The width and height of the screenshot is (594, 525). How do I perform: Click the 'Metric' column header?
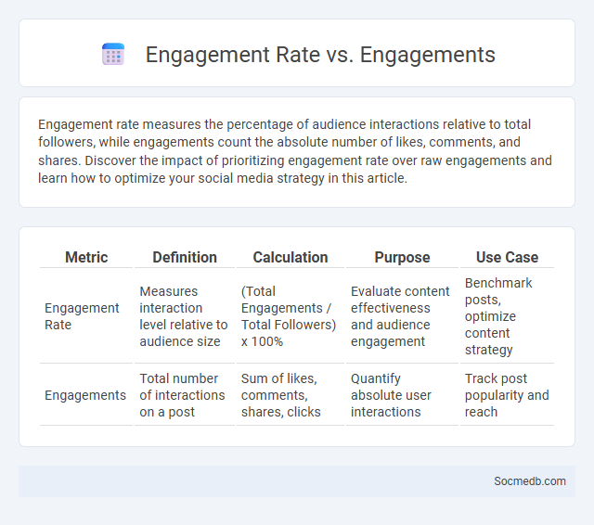(86, 257)
